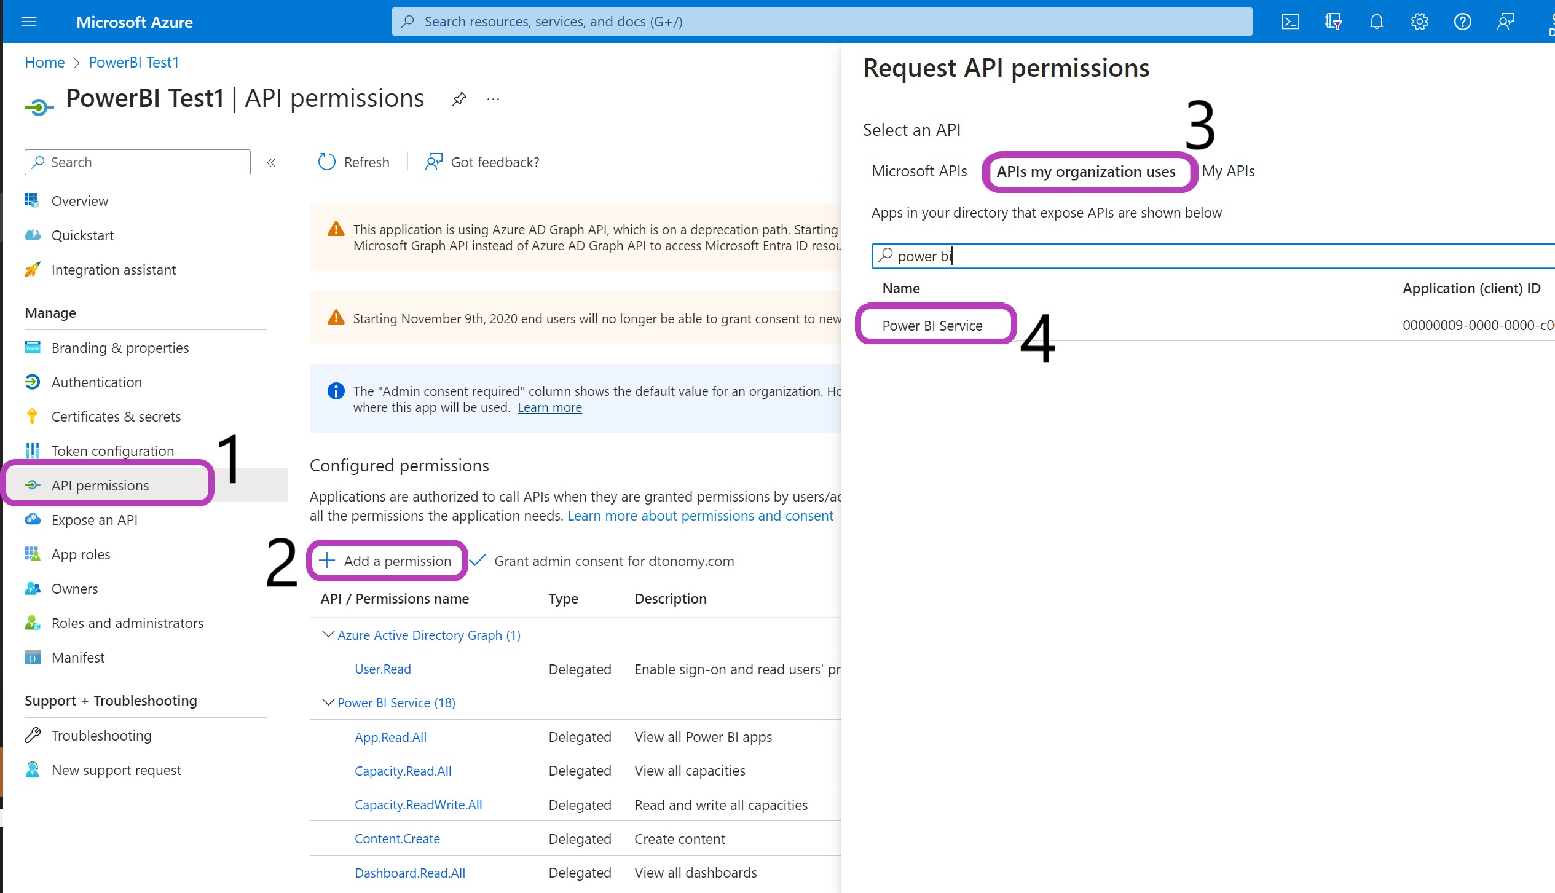The width and height of the screenshot is (1555, 893).
Task: Collapse the Power BI Service (18) group
Action: coord(328,702)
